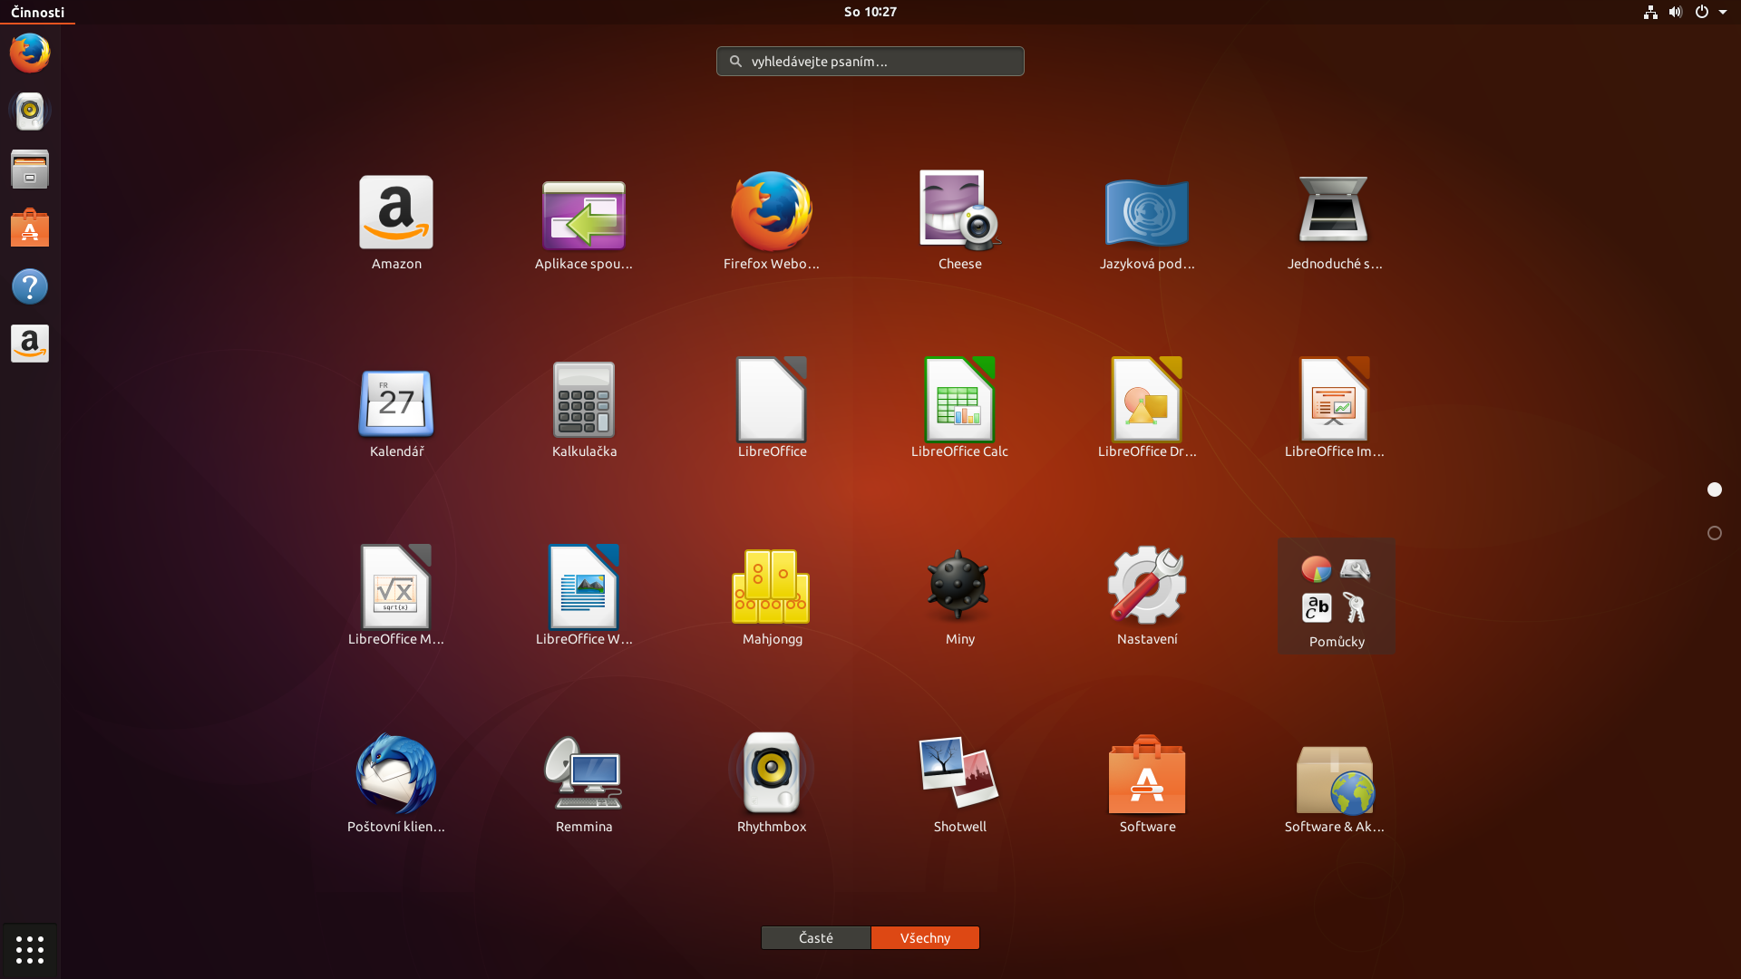Open Help from the dock

point(30,286)
